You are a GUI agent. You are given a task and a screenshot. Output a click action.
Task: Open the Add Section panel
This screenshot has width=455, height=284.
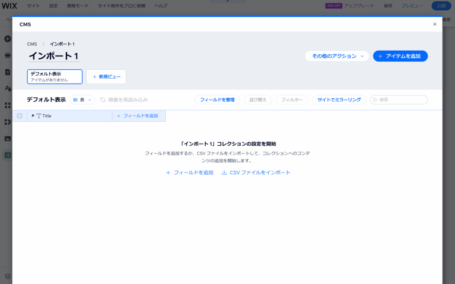coord(7,55)
